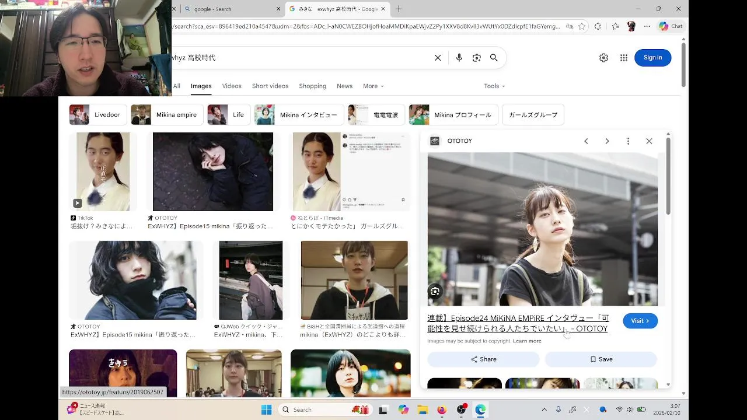This screenshot has width=747, height=420.
Task: Show hidden system tray icons
Action: [544, 409]
